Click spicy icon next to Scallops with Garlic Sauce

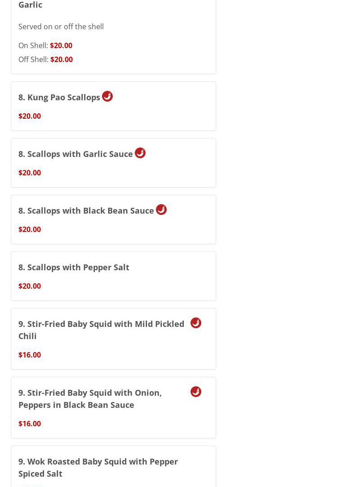pos(140,153)
